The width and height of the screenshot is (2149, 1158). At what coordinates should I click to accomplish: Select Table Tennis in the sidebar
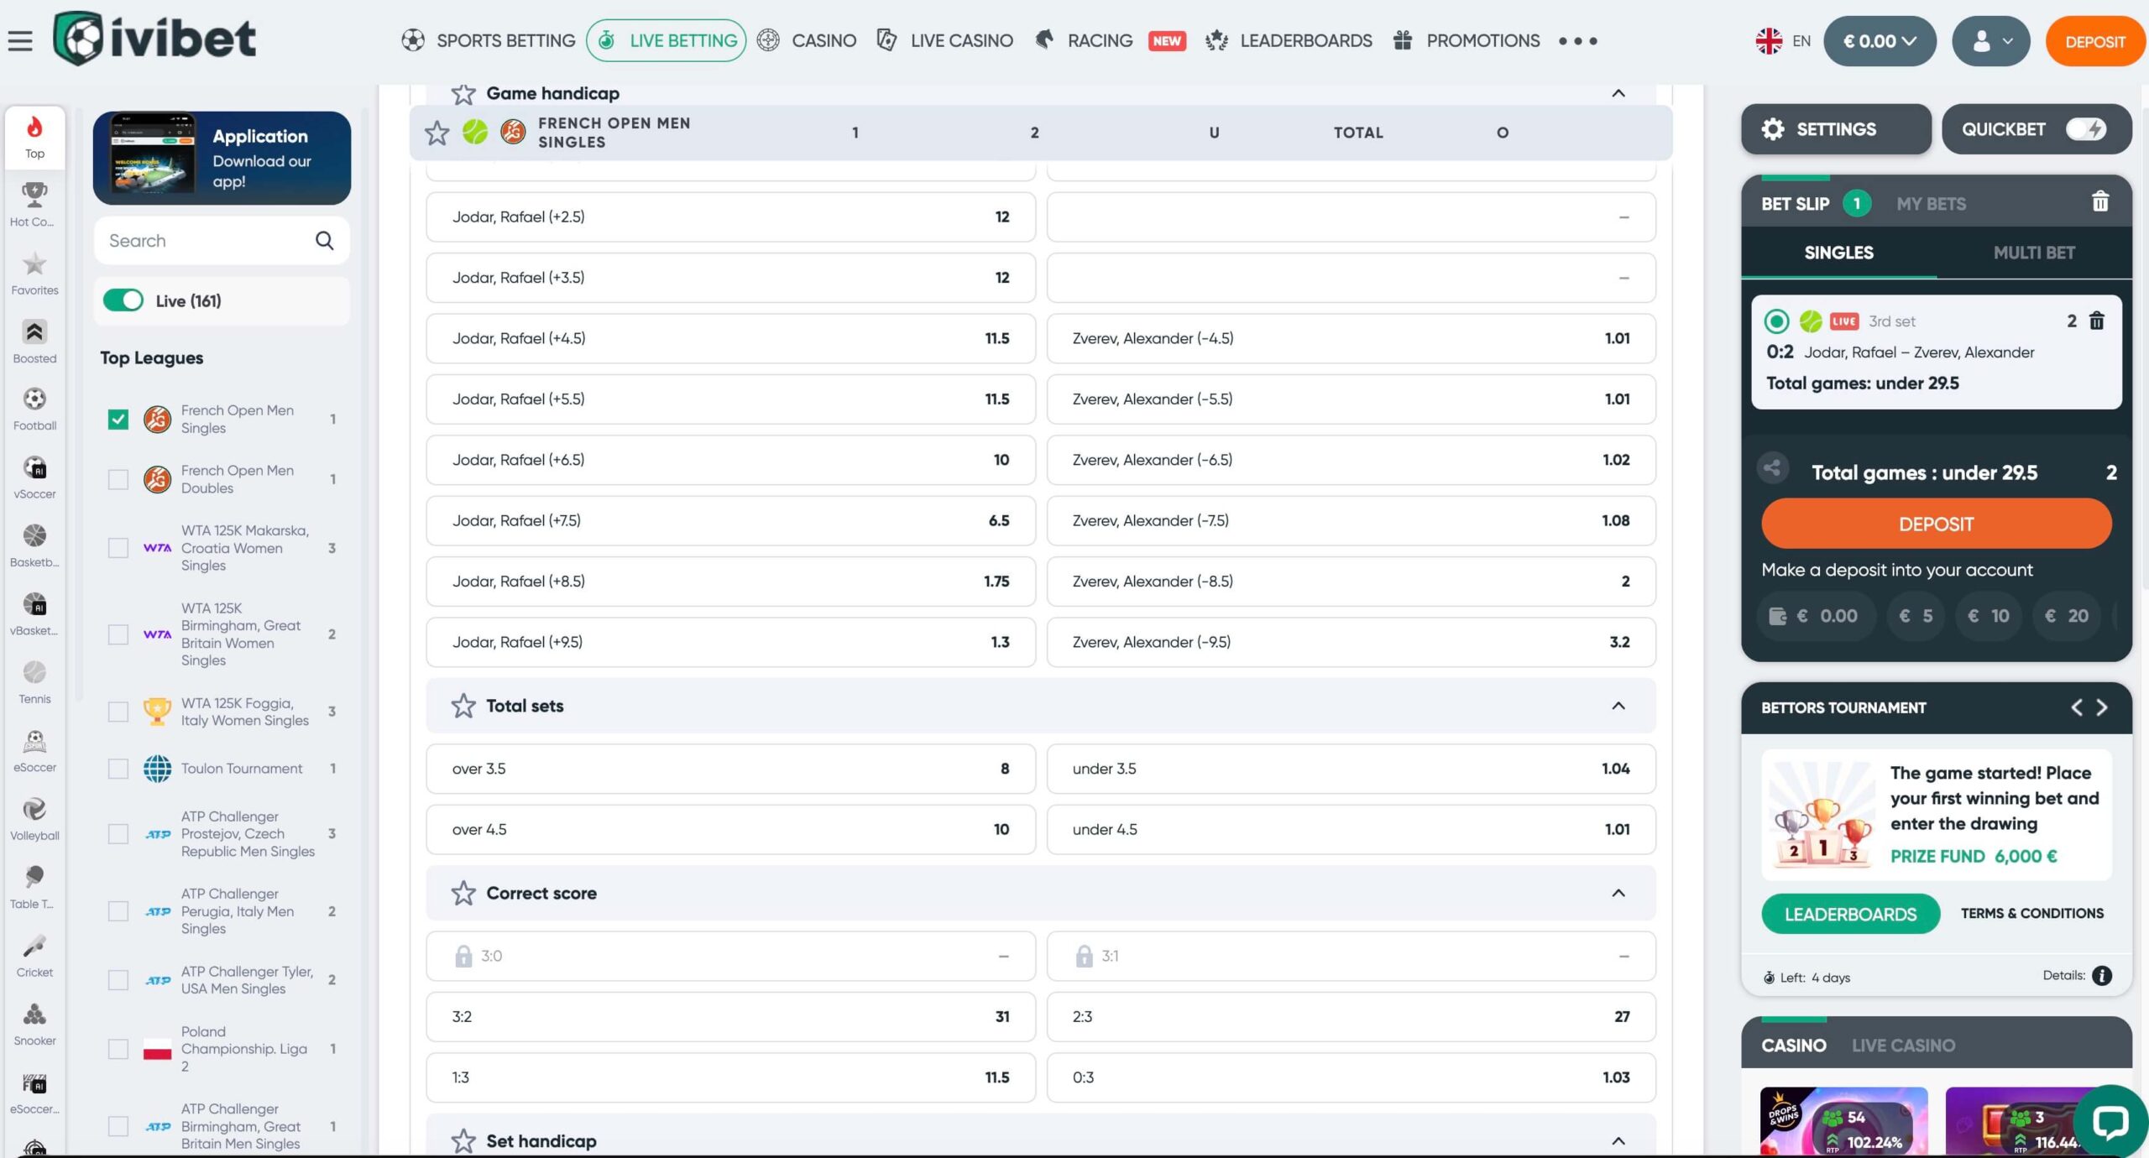pyautogui.click(x=34, y=887)
